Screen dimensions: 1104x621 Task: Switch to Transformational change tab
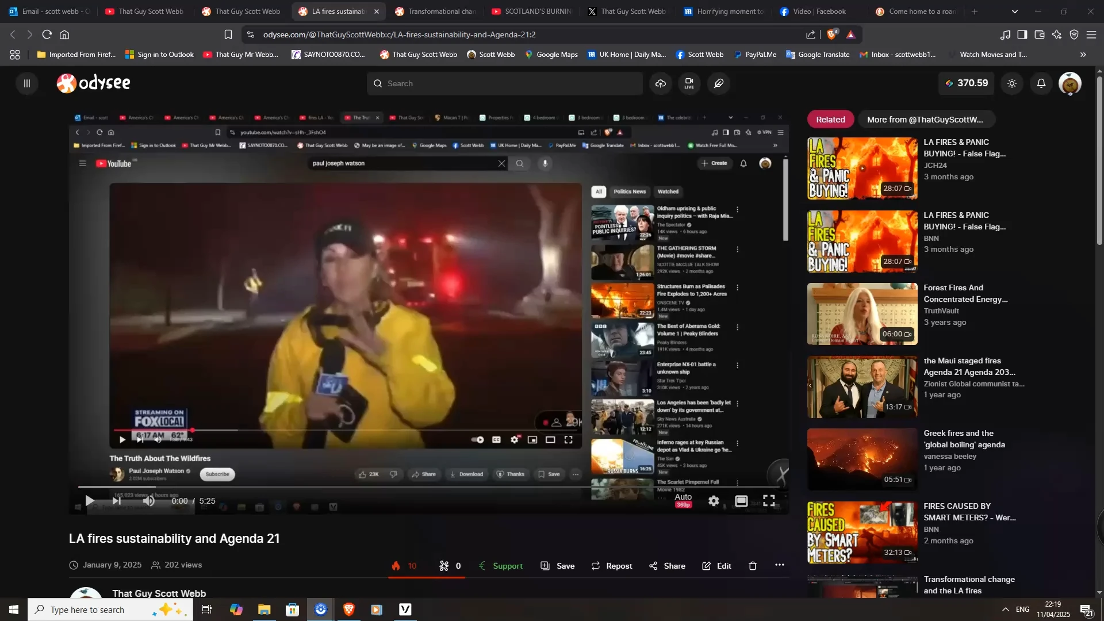pos(435,11)
